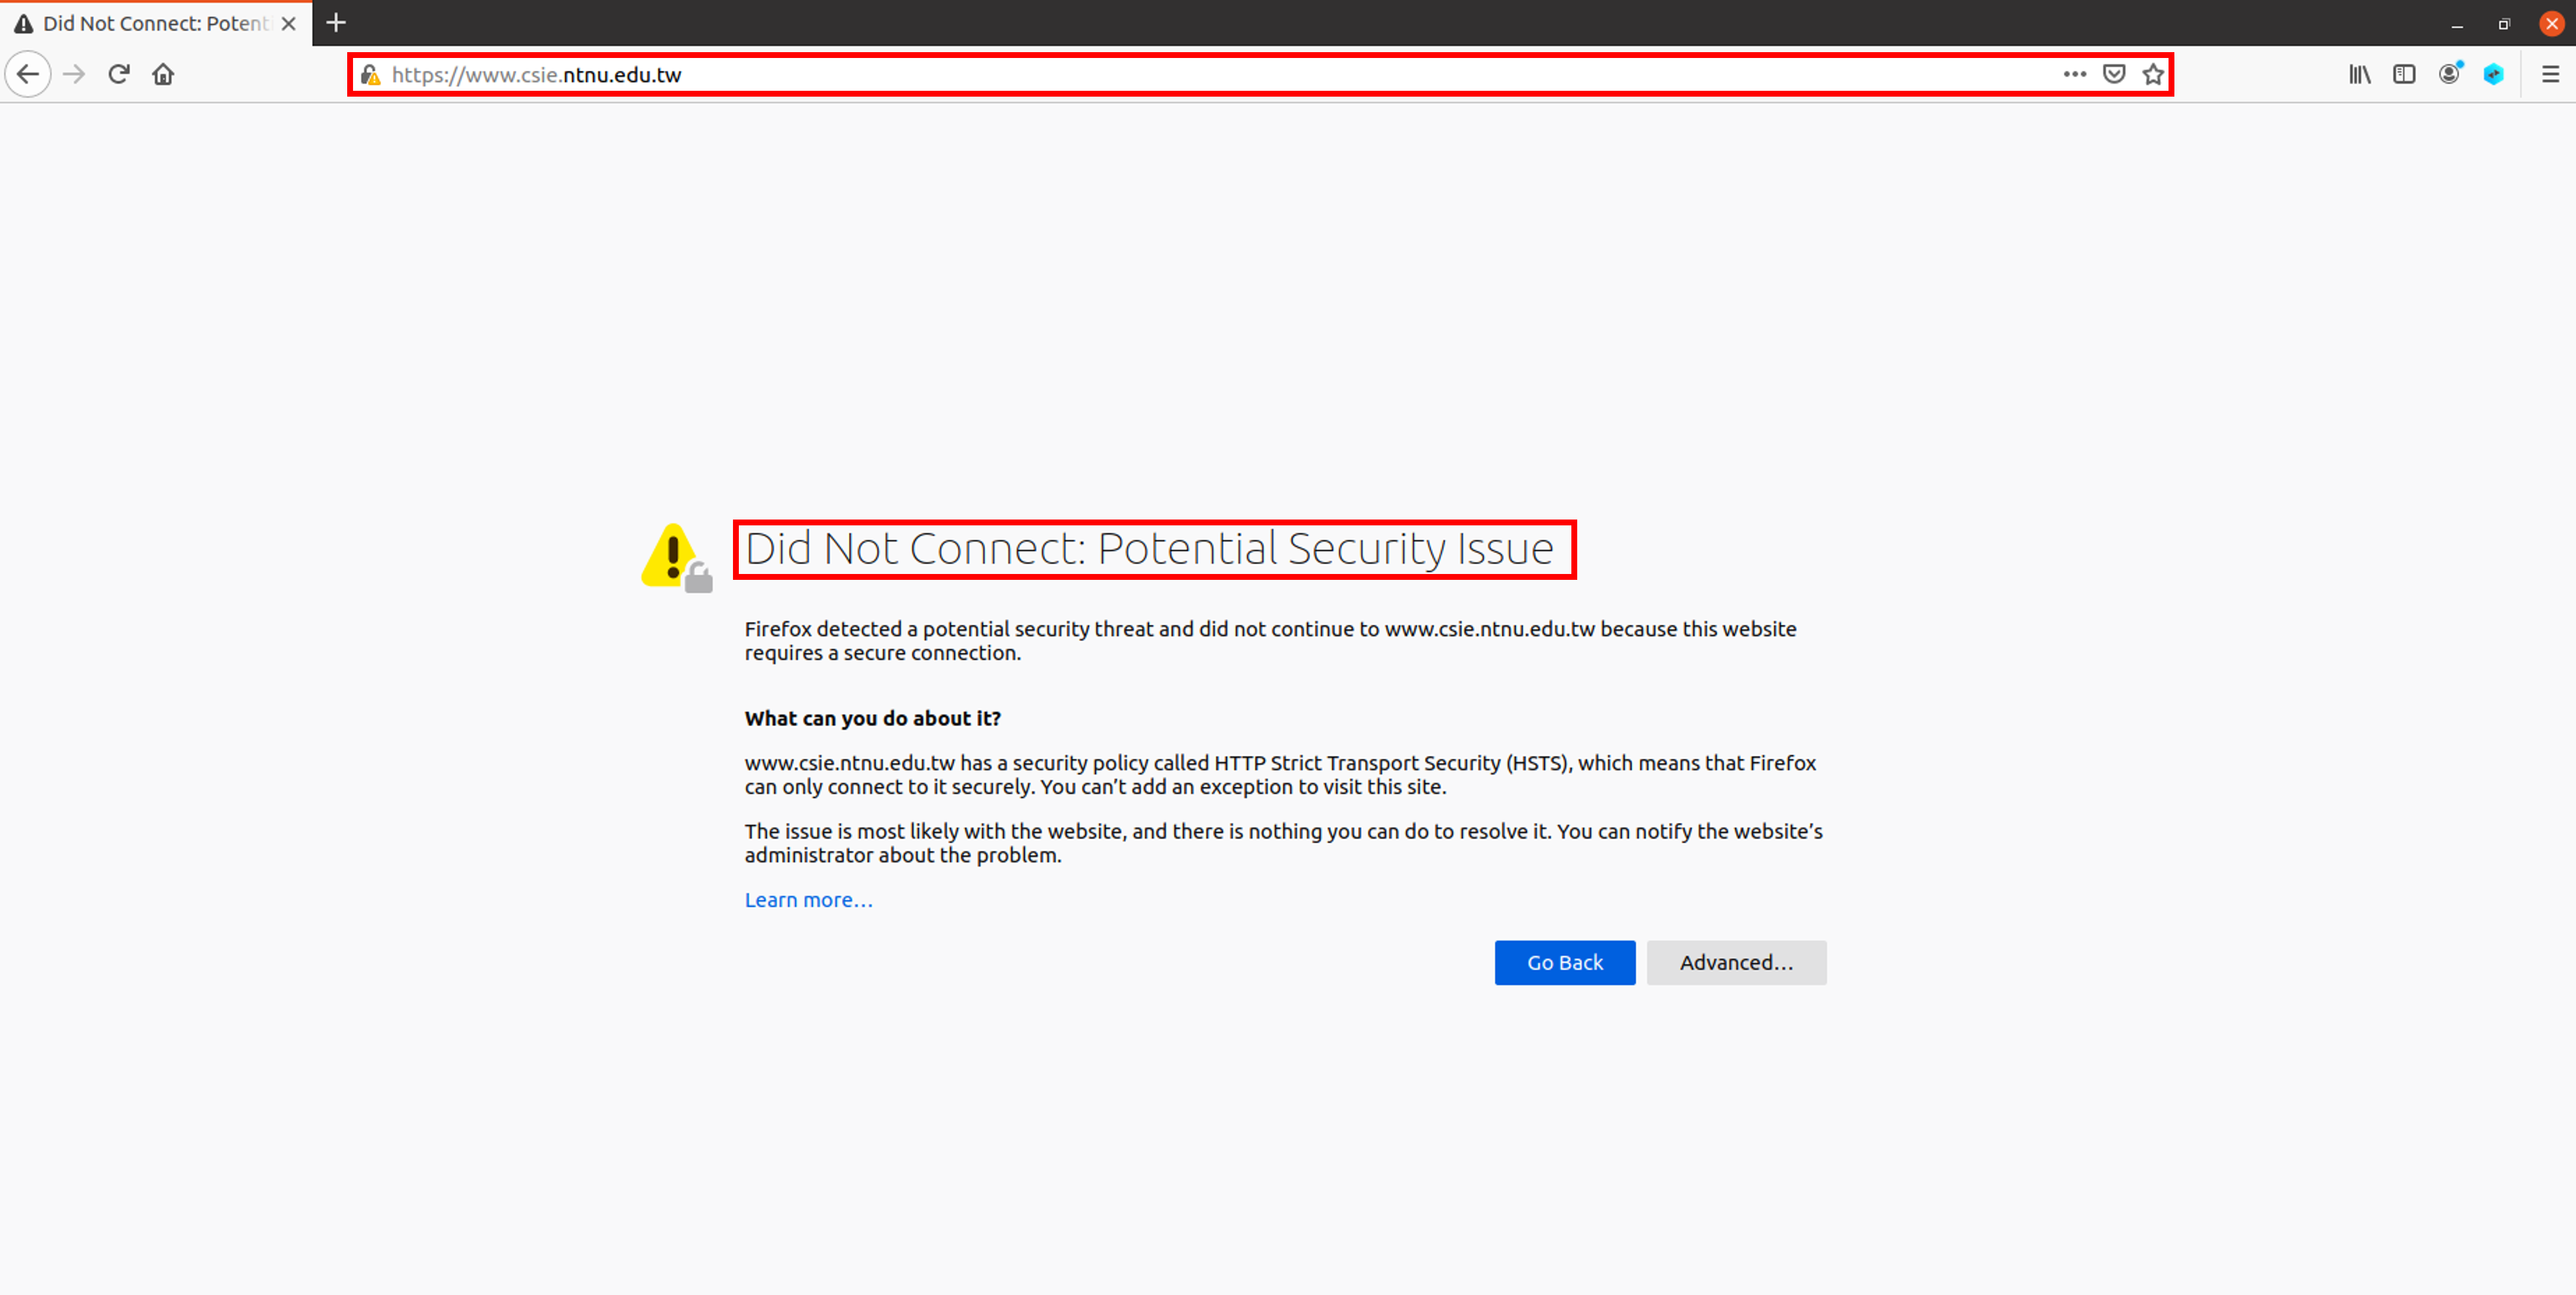The height and width of the screenshot is (1295, 2576).
Task: Close the Did Not Connect tab
Action: point(289,23)
